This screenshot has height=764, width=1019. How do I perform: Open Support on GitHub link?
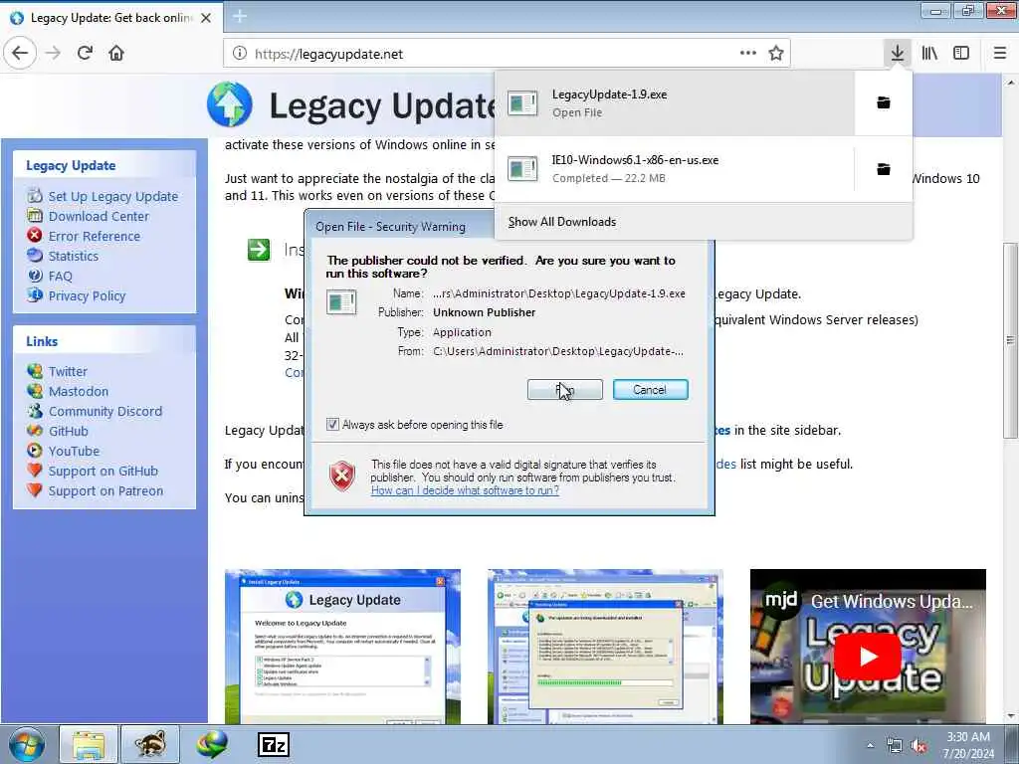click(x=103, y=471)
